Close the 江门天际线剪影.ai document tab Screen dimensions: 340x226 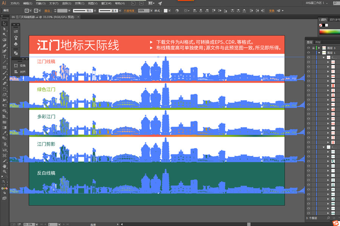point(78,17)
